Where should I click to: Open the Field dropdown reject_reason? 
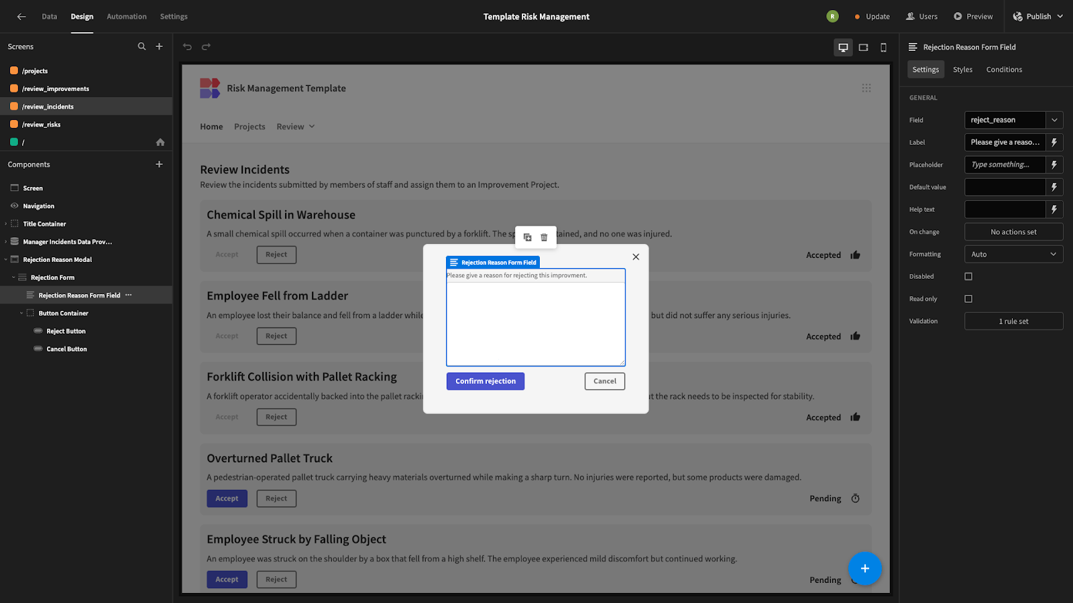[1013, 120]
